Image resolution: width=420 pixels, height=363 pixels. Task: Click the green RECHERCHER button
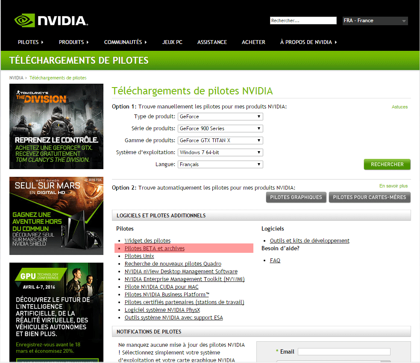pyautogui.click(x=387, y=164)
